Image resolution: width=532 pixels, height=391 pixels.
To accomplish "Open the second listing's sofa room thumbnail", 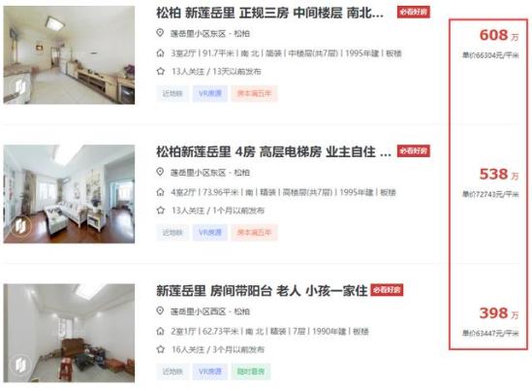I will pos(69,194).
